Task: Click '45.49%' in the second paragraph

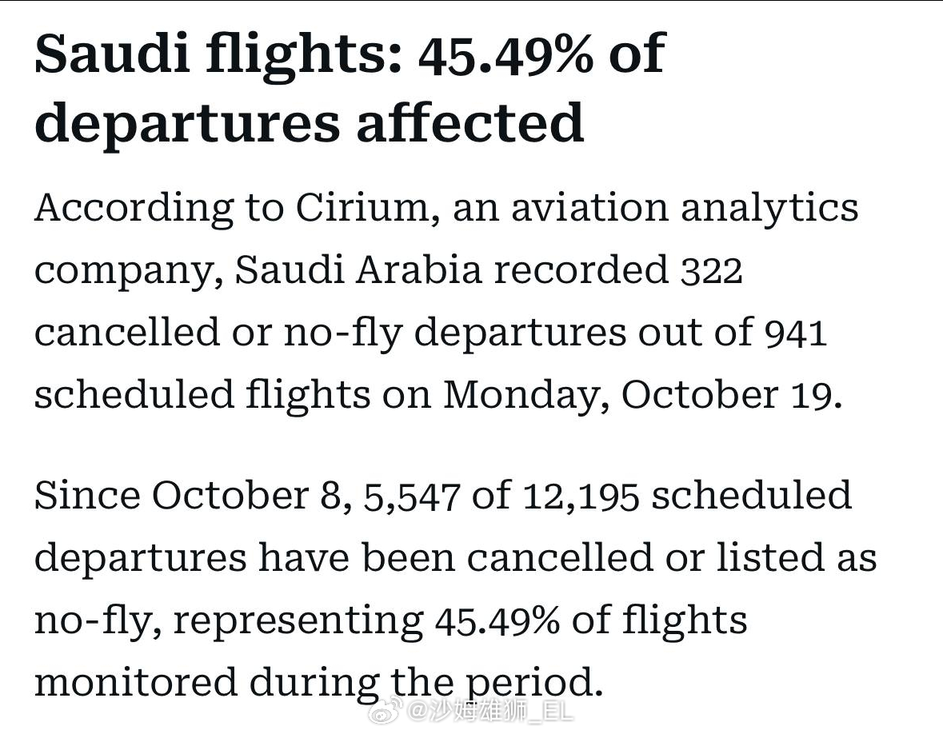Action: point(497,621)
